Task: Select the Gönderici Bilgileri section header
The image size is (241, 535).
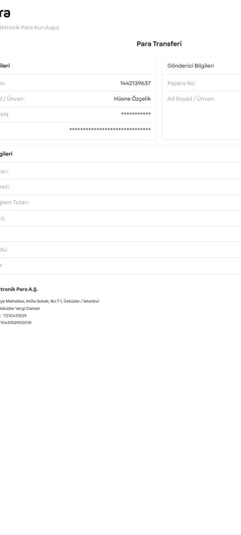Action: click(x=190, y=66)
